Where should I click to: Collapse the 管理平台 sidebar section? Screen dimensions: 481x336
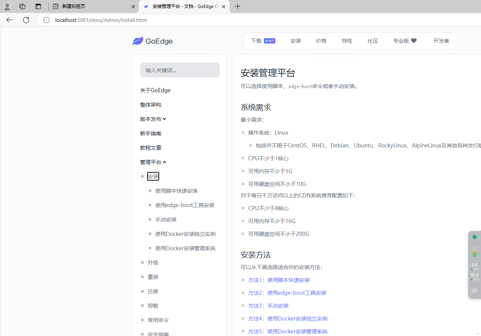[153, 162]
